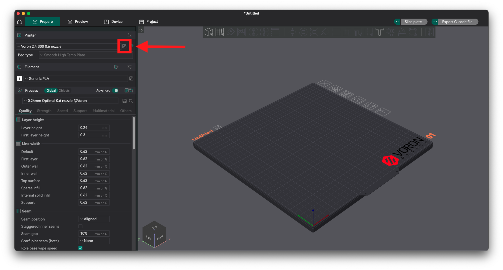Viewport: 503px width, 270px height.
Task: Toggle the Advanced mode switch
Action: 115,90
